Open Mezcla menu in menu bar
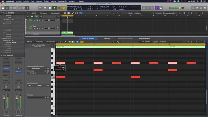The image size is (208, 117). (x=53, y=1)
